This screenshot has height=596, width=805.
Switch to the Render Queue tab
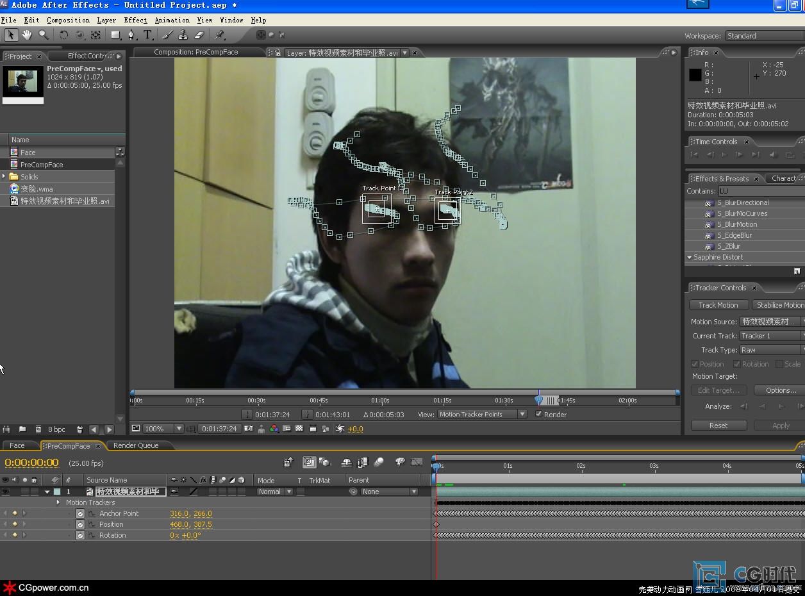[135, 445]
